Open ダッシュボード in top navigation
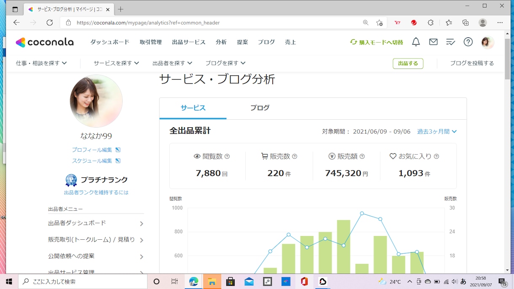Screen dimensions: 514x289 pos(110,42)
